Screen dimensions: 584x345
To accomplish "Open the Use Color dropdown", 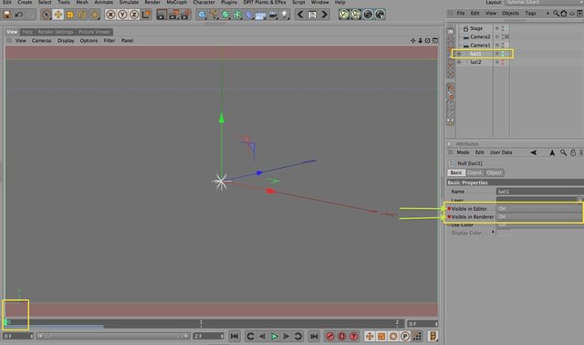I will (x=539, y=225).
